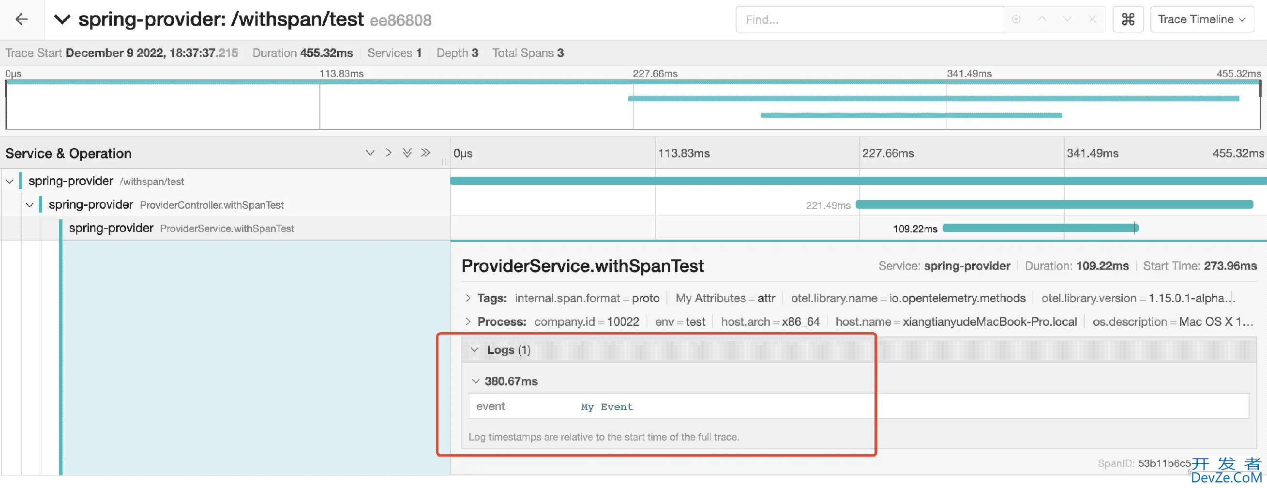Viewport: 1267px width, 488px height.
Task: Click the internal.span.format = proto tag
Action: [587, 299]
